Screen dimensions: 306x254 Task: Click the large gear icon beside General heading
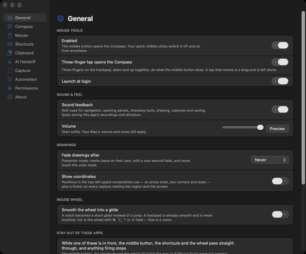coord(61,19)
